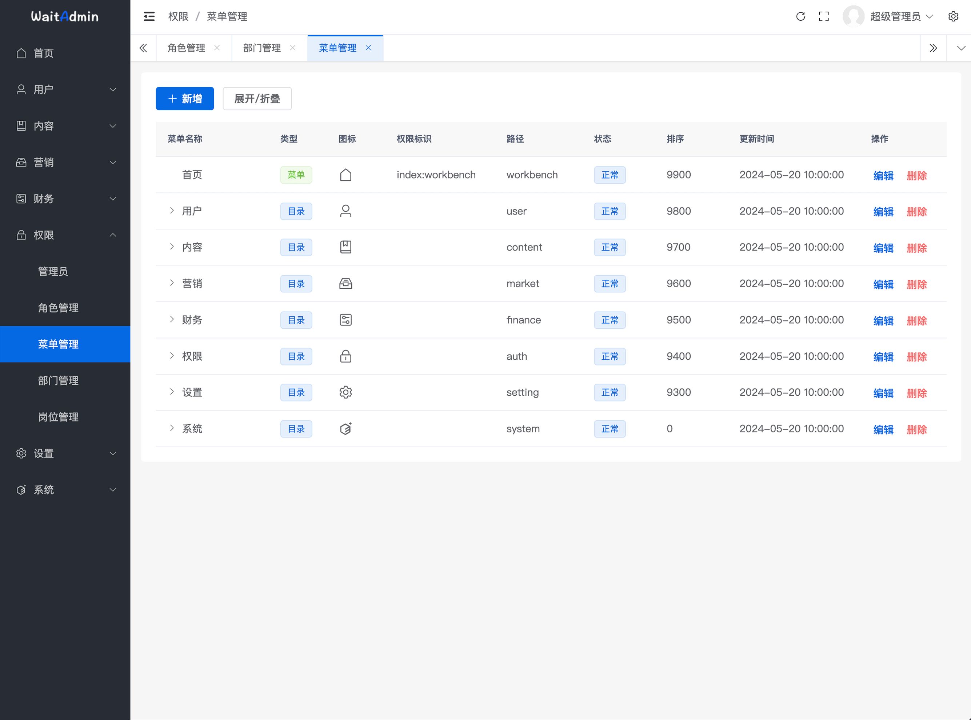Enter fullscreen mode via header icon
Screen dimensions: 971x720
click(824, 17)
